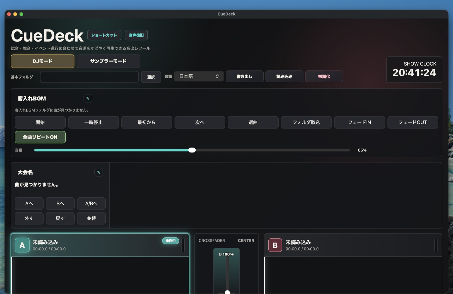453x294 pixels.
Task: Click the SHOW CLOCK time display
Action: [x=414, y=73]
